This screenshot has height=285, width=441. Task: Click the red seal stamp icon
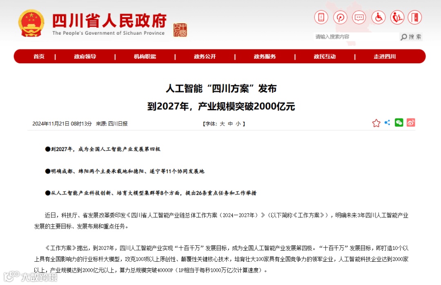180,30
